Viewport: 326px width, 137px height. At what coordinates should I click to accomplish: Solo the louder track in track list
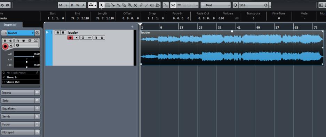coord(63,32)
